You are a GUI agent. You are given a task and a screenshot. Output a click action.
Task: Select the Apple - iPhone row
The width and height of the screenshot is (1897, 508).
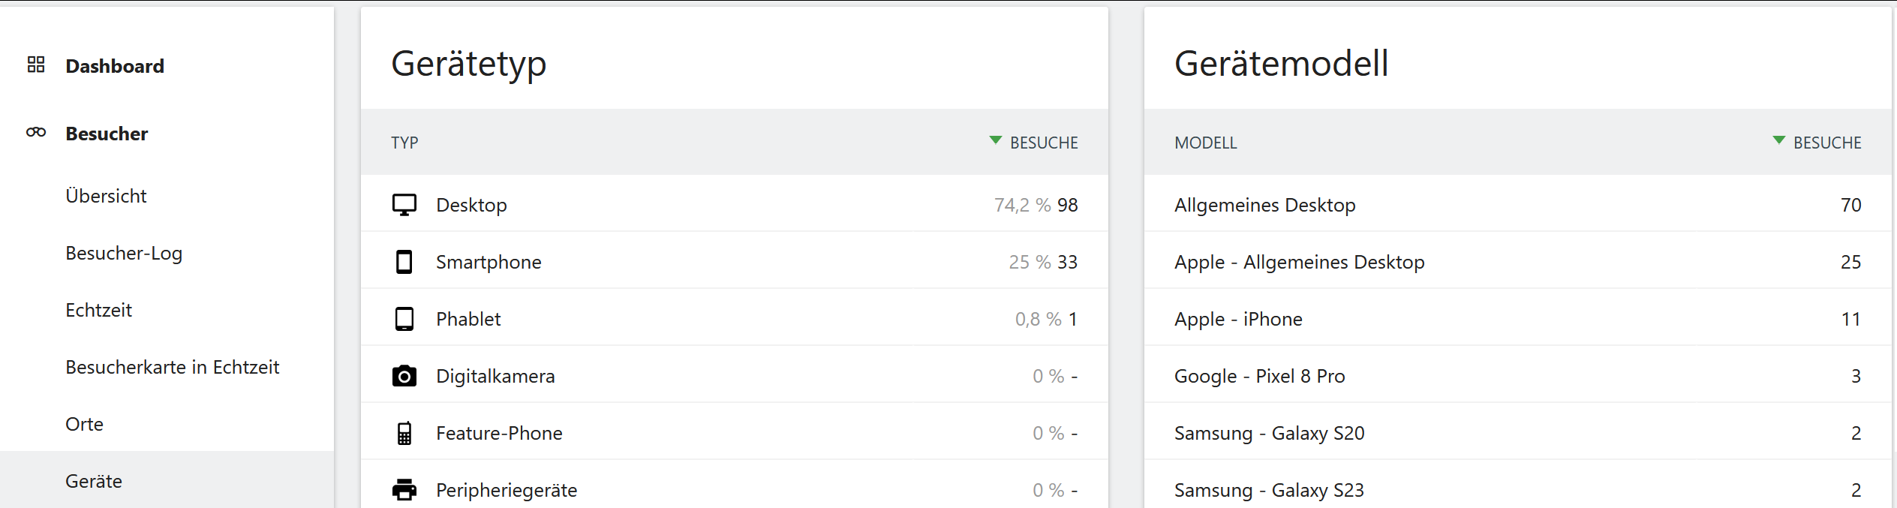pos(1238,319)
